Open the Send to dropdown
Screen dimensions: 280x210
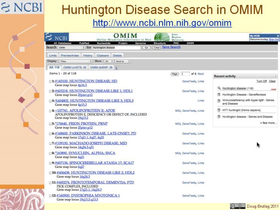[x=122, y=61]
